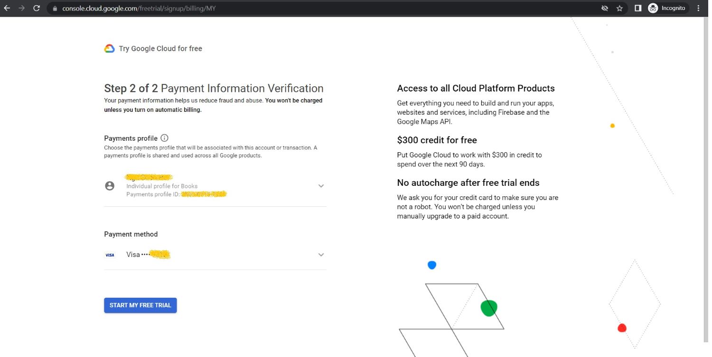Image resolution: width=712 pixels, height=357 pixels.
Task: Open the browser side panel icon
Action: (638, 8)
